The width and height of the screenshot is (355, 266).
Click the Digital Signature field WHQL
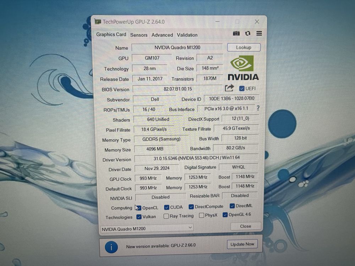click(239, 167)
